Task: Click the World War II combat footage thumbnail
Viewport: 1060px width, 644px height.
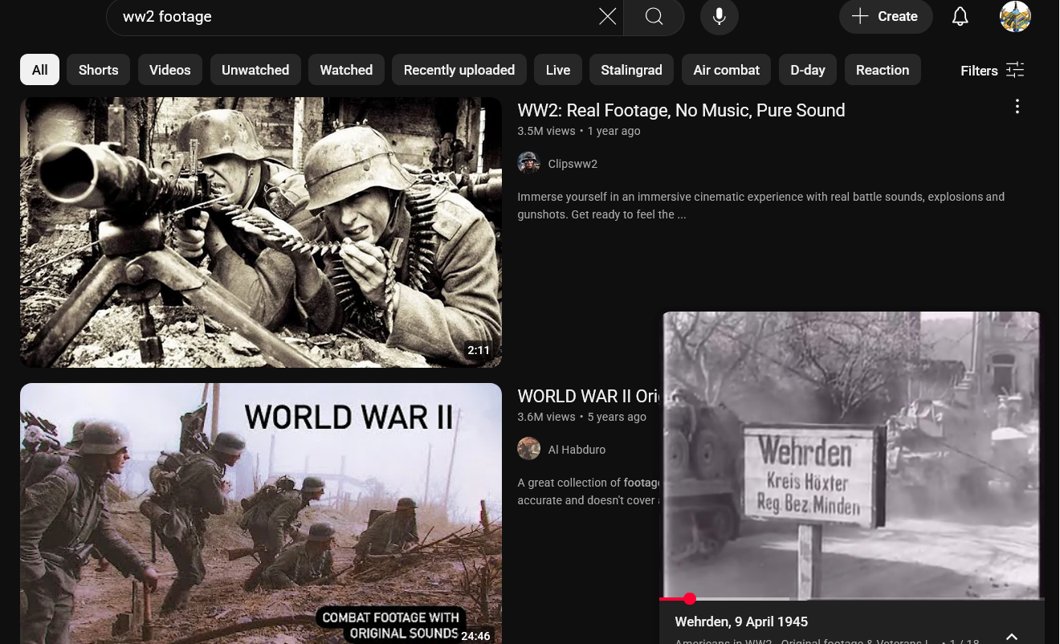Action: tap(261, 514)
